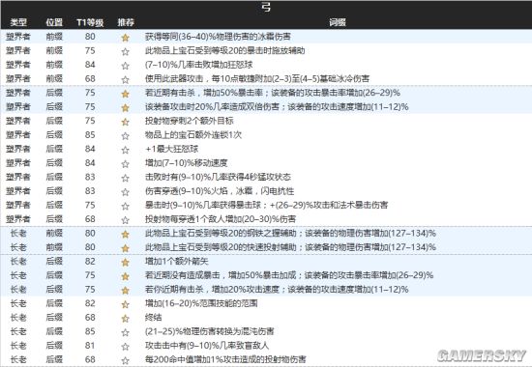The width and height of the screenshot is (532, 367).
Task: Click 塑界者 in the 冰霜伤害 row
Action: coord(18,37)
